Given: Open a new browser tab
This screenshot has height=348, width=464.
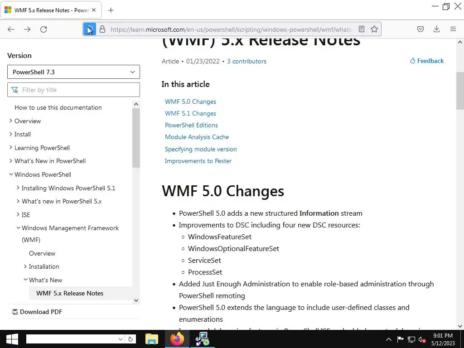Looking at the screenshot, I should (x=111, y=10).
